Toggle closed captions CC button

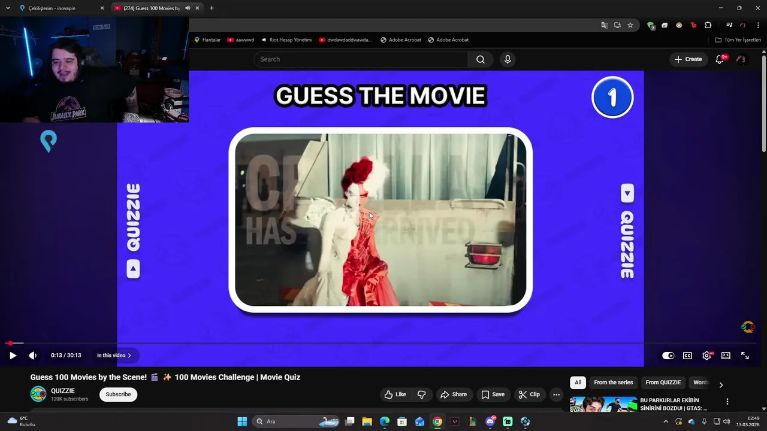tap(687, 356)
